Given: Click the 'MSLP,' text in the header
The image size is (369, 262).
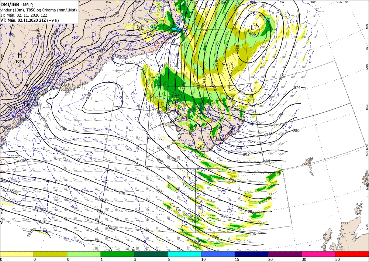Looking at the screenshot, I should pyautogui.click(x=28, y=4).
